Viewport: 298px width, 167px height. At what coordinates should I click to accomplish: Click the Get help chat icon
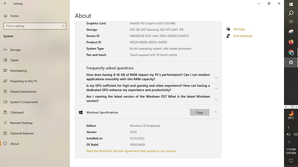[228, 29]
